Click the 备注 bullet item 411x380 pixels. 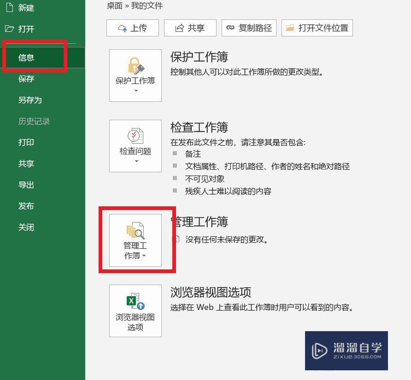(193, 154)
